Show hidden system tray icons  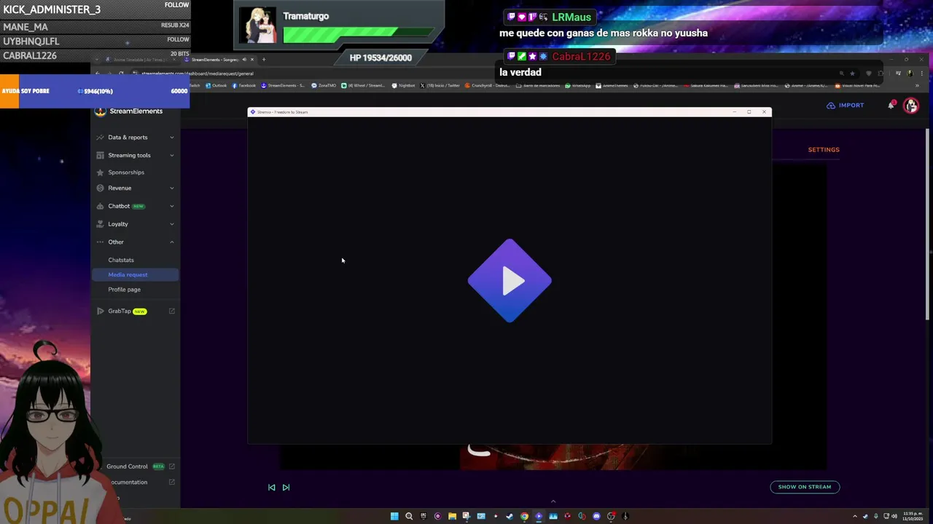tap(855, 516)
